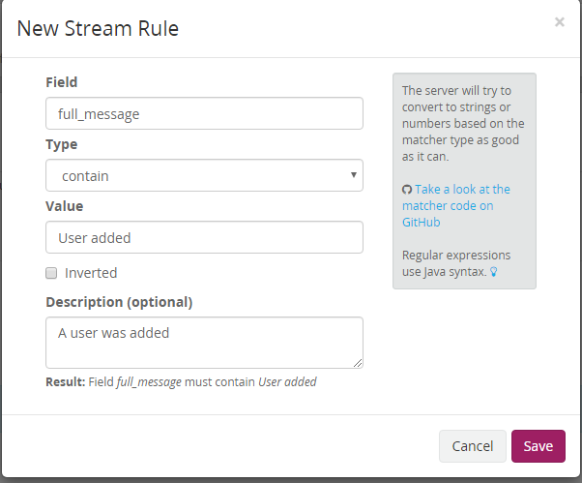Click the "Value" label
This screenshot has width=582, height=483.
[x=64, y=206]
